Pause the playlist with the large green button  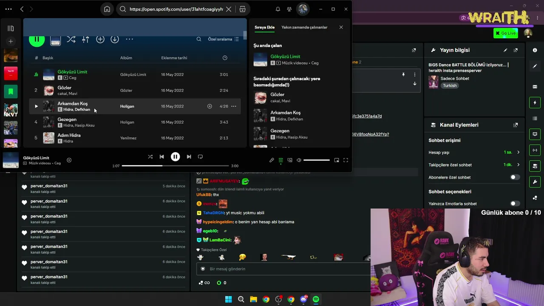pos(37,40)
